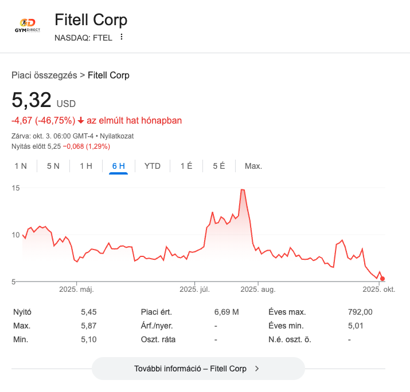The height and width of the screenshot is (392, 410).
Task: Click the chart's peak near 15
Action: [243, 189]
